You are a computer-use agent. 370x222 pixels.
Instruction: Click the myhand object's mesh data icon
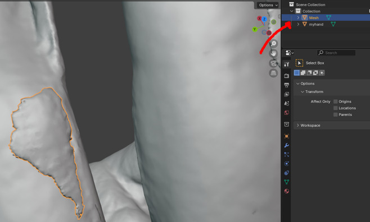(x=333, y=24)
